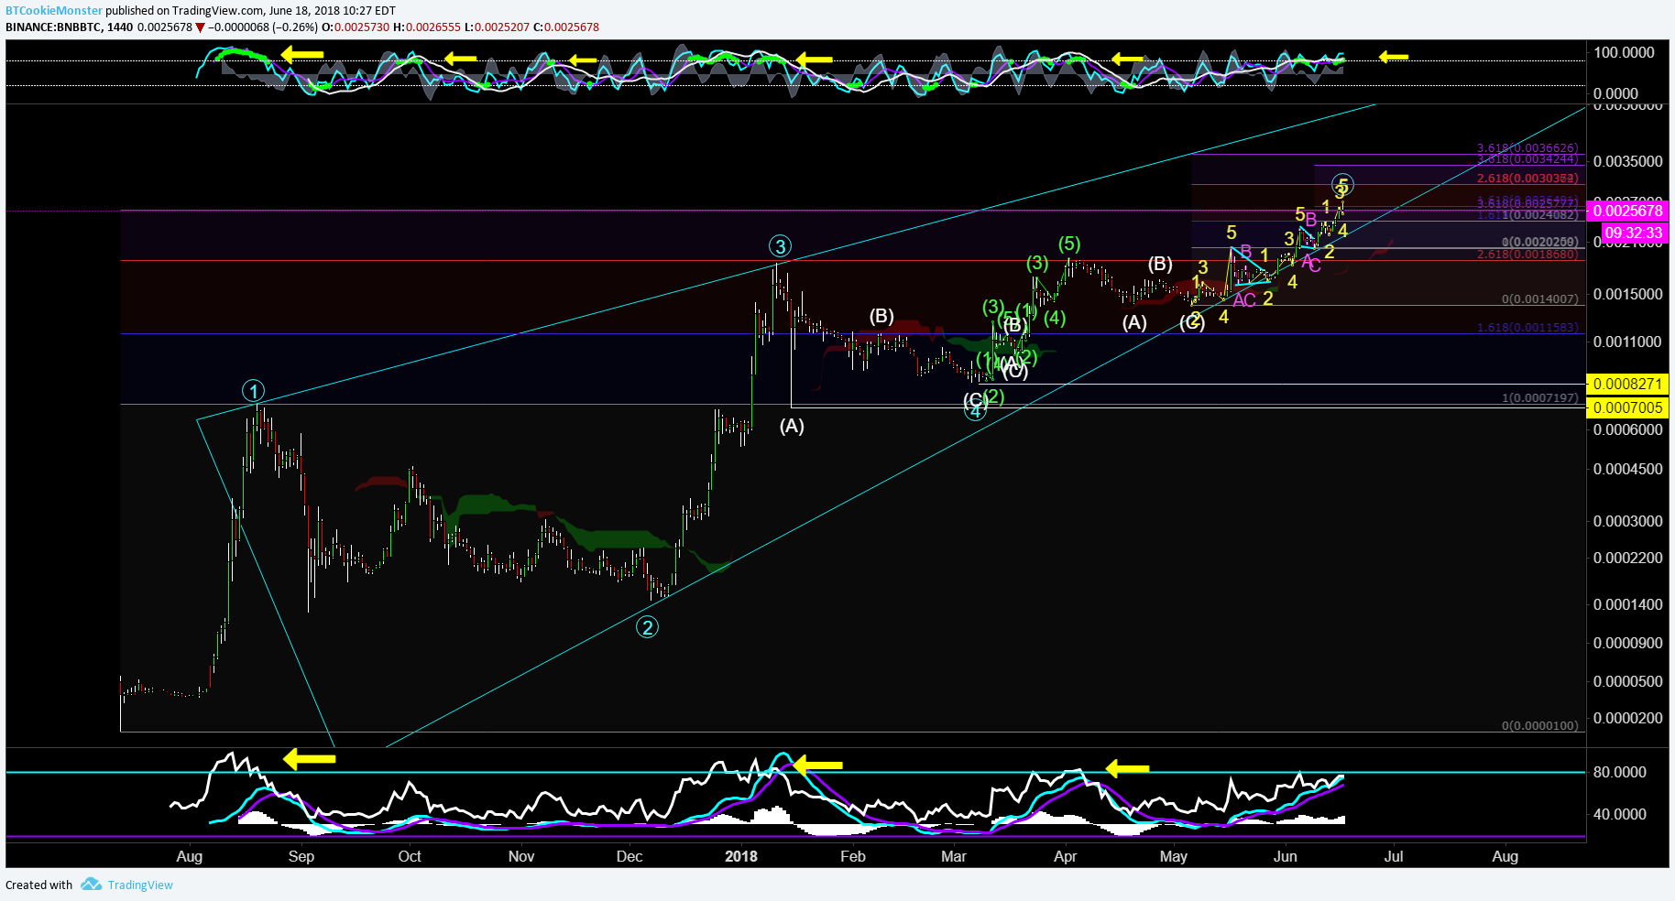
Task: Select the circled cyan wave 4 label
Action: [976, 412]
